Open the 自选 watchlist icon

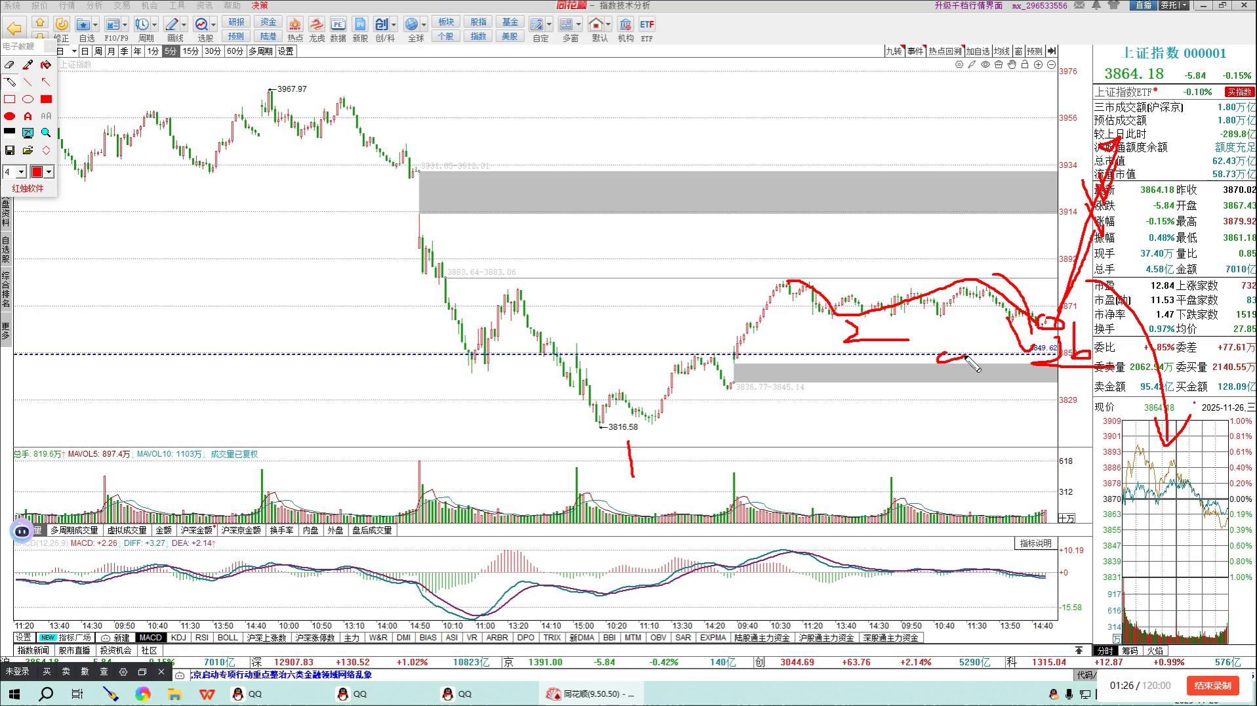click(83, 24)
